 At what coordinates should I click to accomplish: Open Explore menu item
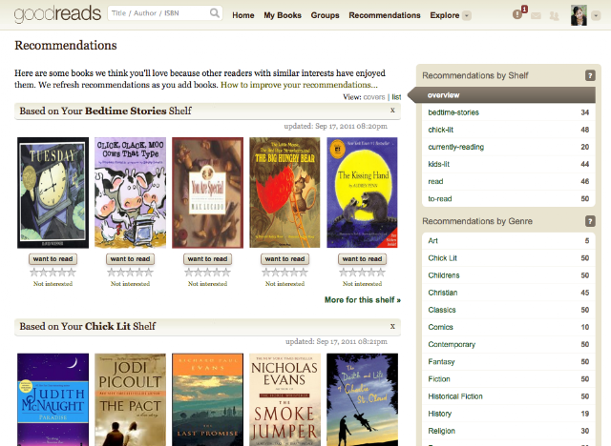[445, 15]
